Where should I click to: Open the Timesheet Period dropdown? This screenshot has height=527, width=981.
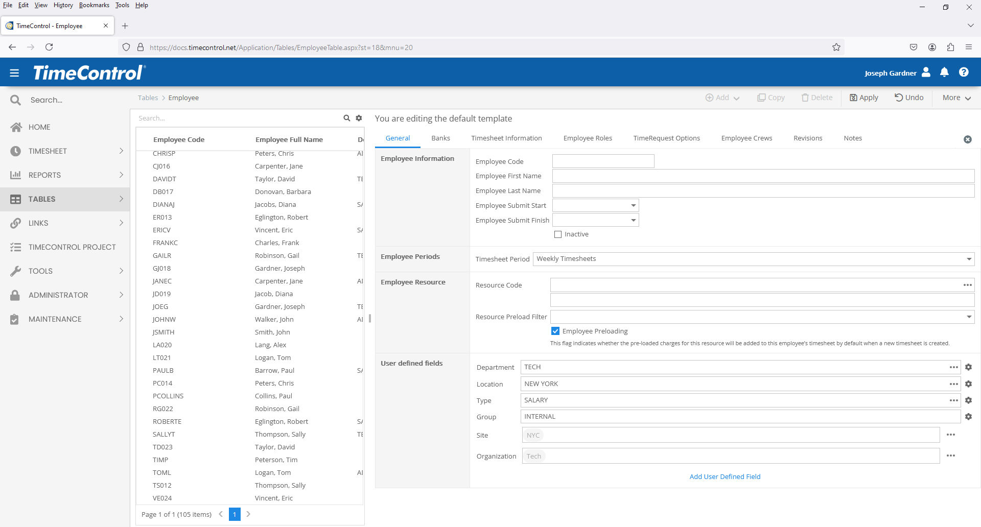pyautogui.click(x=969, y=259)
